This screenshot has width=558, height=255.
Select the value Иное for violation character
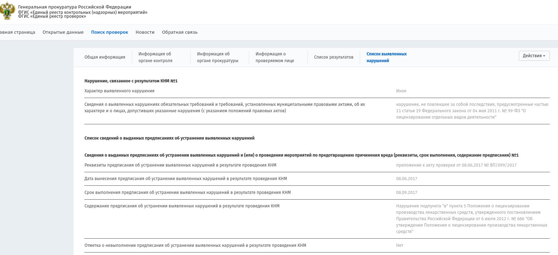pos(401,91)
